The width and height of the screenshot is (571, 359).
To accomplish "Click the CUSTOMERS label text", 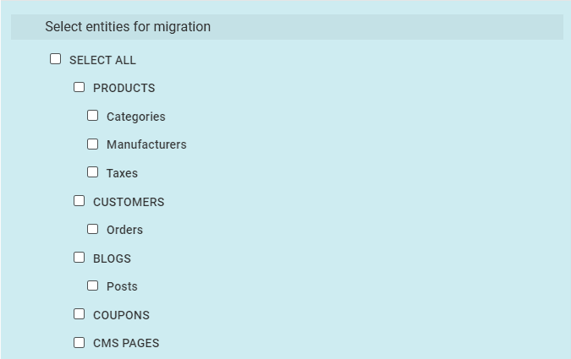I will pyautogui.click(x=129, y=202).
